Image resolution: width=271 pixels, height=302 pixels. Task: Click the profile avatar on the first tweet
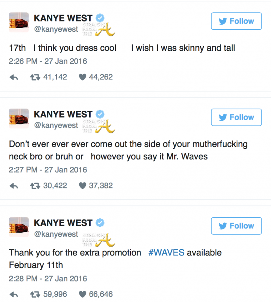pyautogui.click(x=19, y=24)
